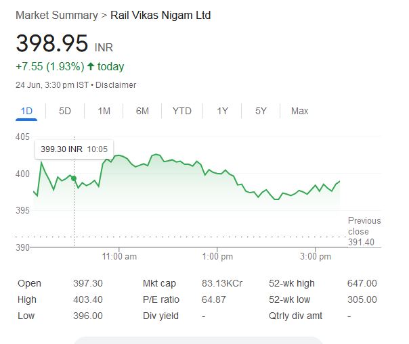Select the YTD range tab
409x344 pixels.
click(x=181, y=111)
